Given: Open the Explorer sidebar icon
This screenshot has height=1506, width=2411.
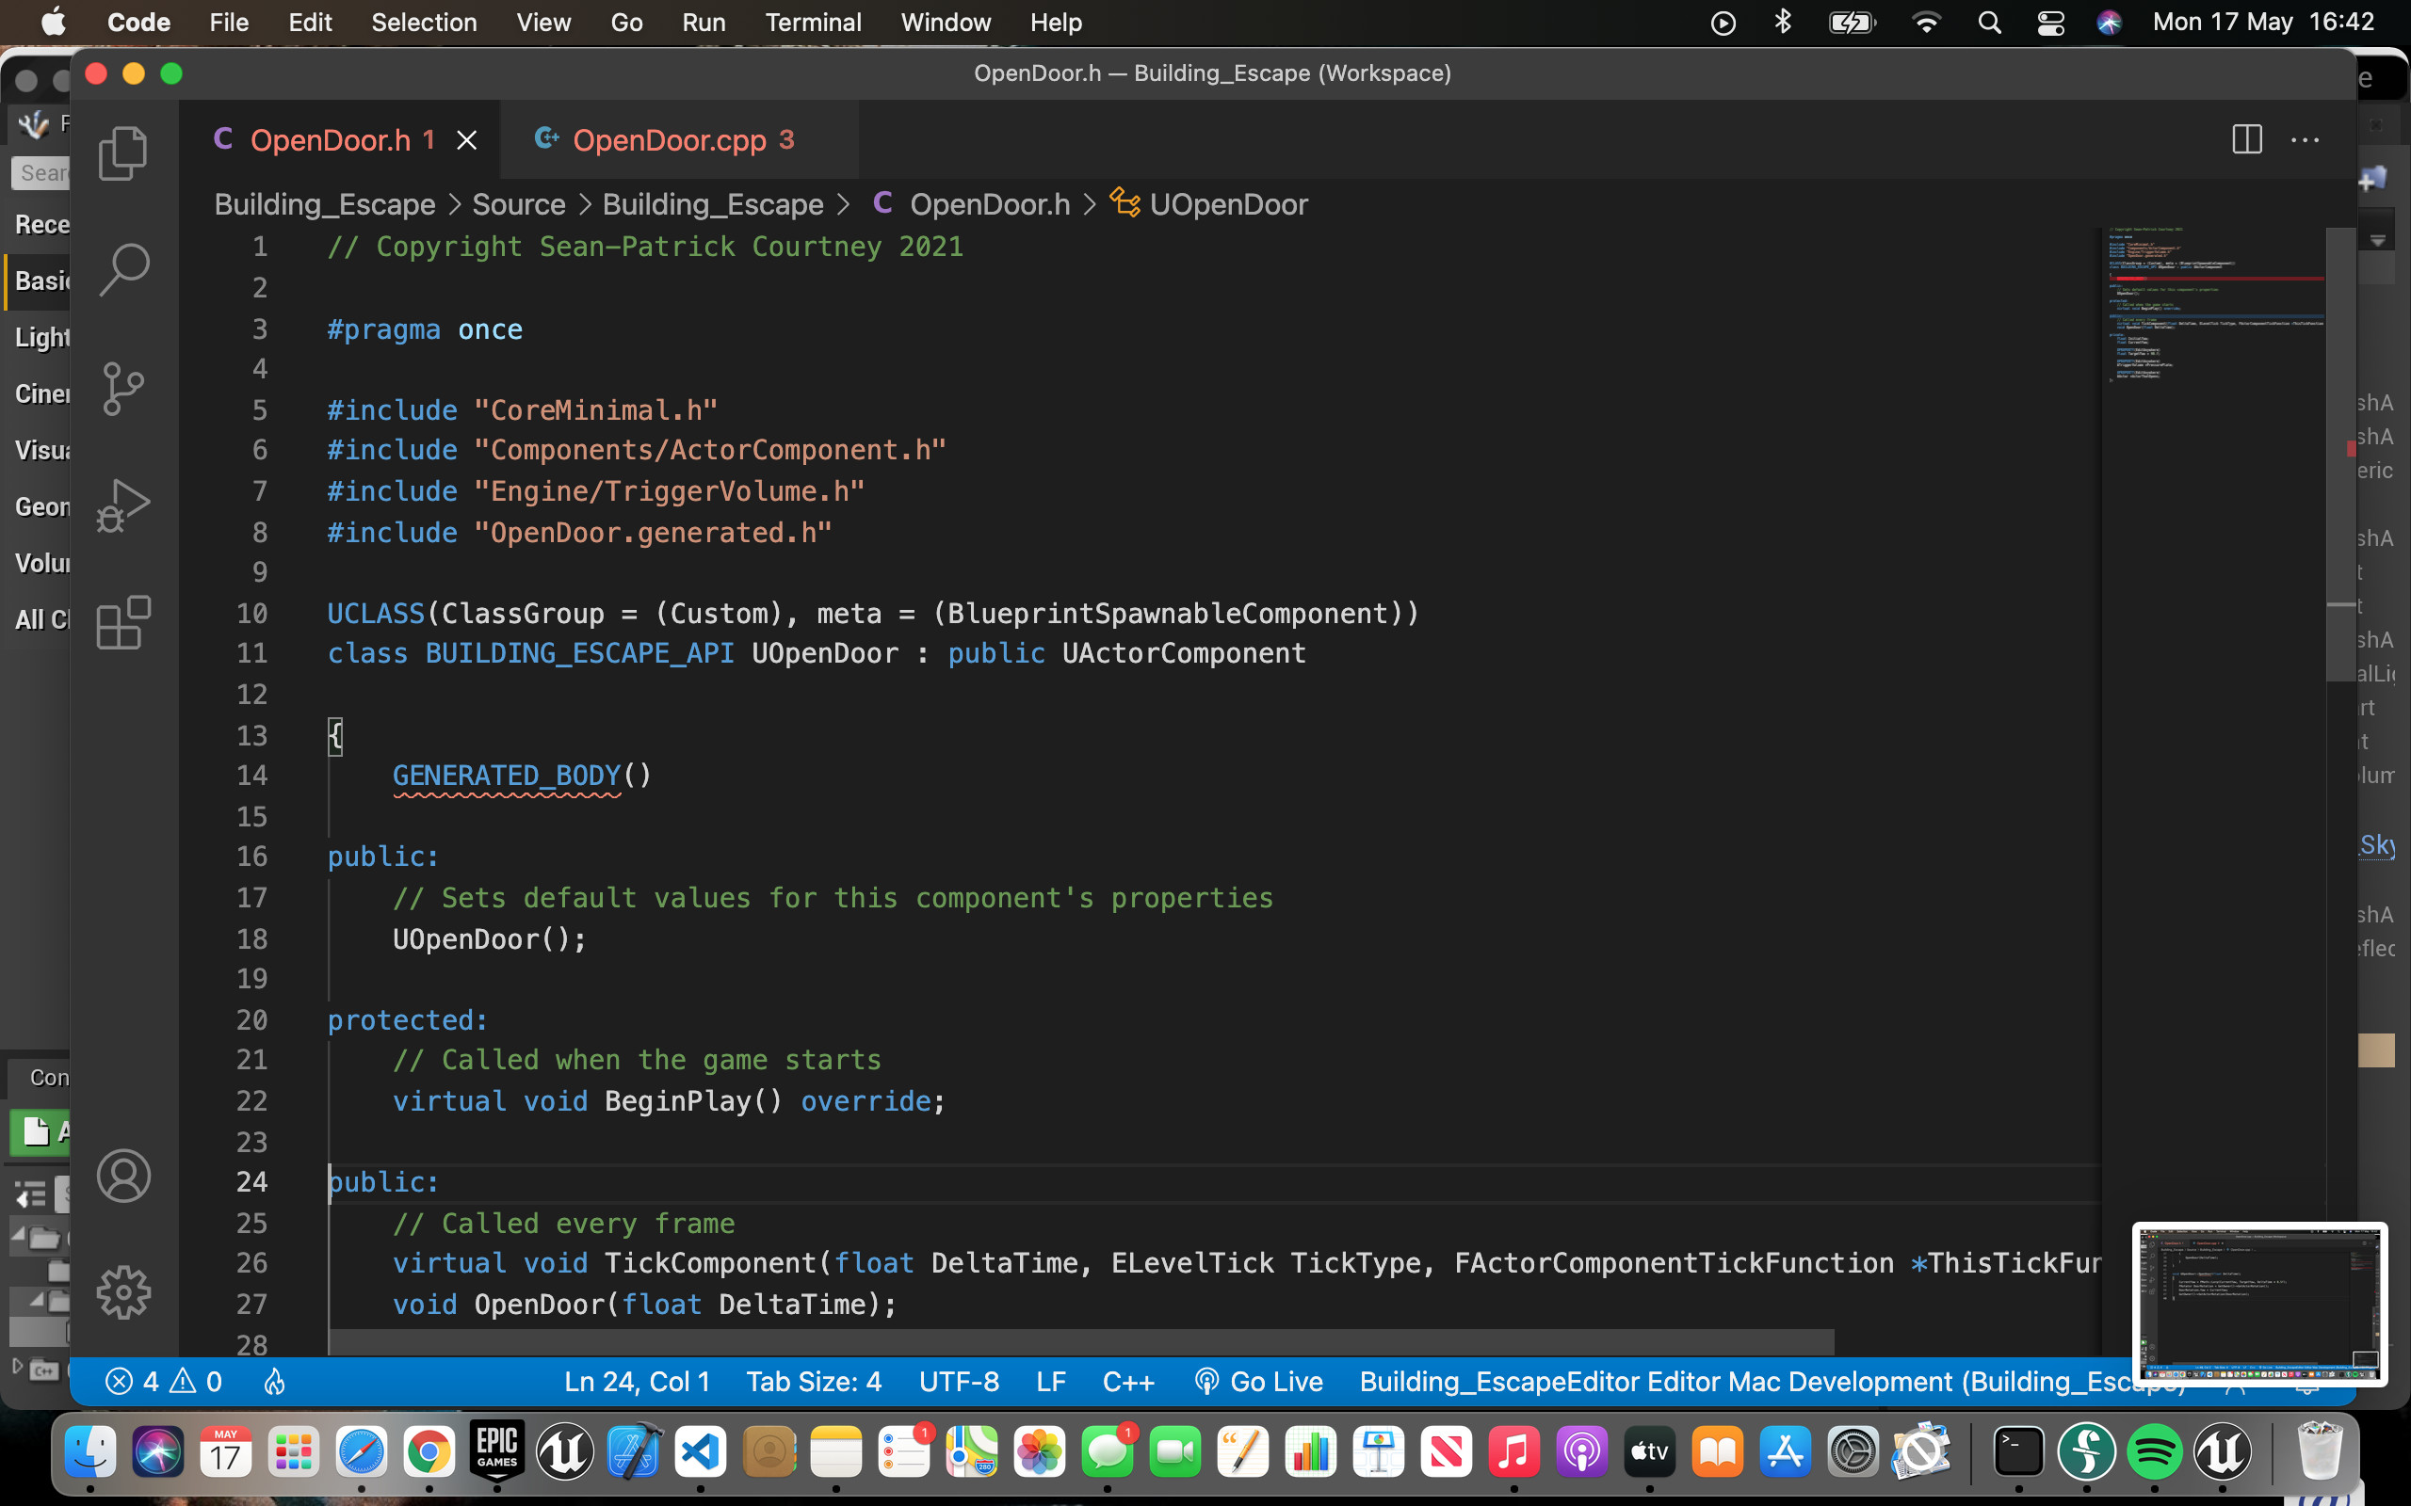Looking at the screenshot, I should point(122,152).
